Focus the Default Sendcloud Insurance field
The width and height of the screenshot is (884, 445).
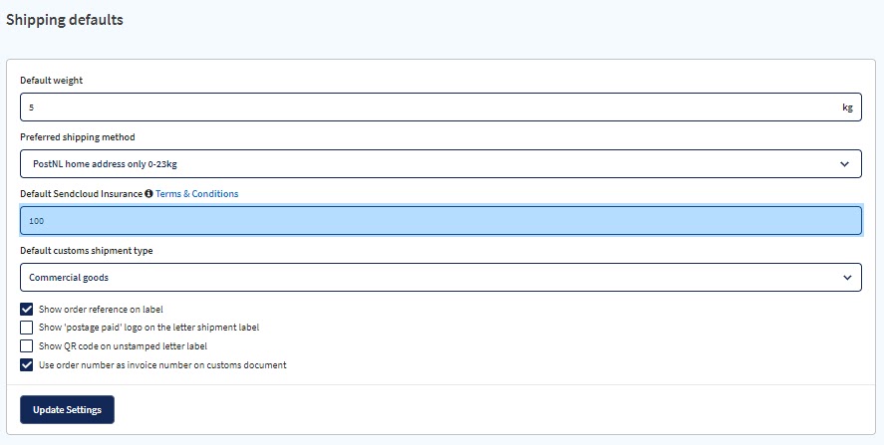coord(441,221)
